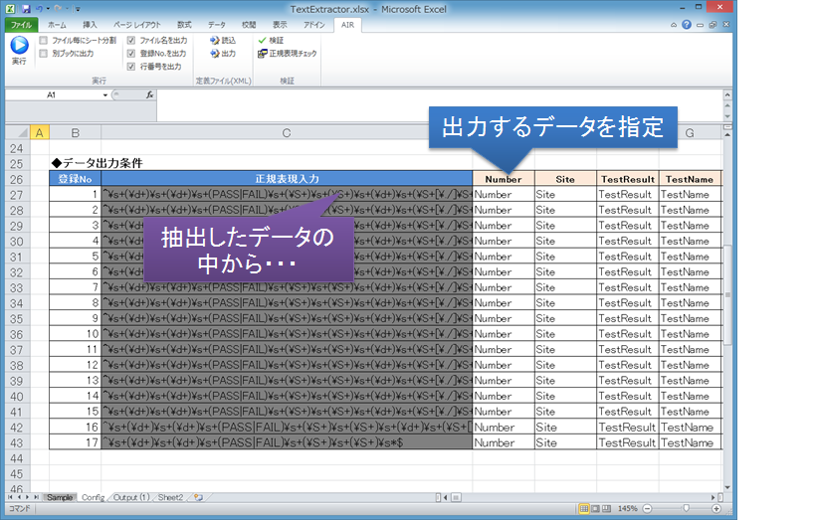
Task: Toggle the 別ブックに出力 checkbox
Action: 43,54
